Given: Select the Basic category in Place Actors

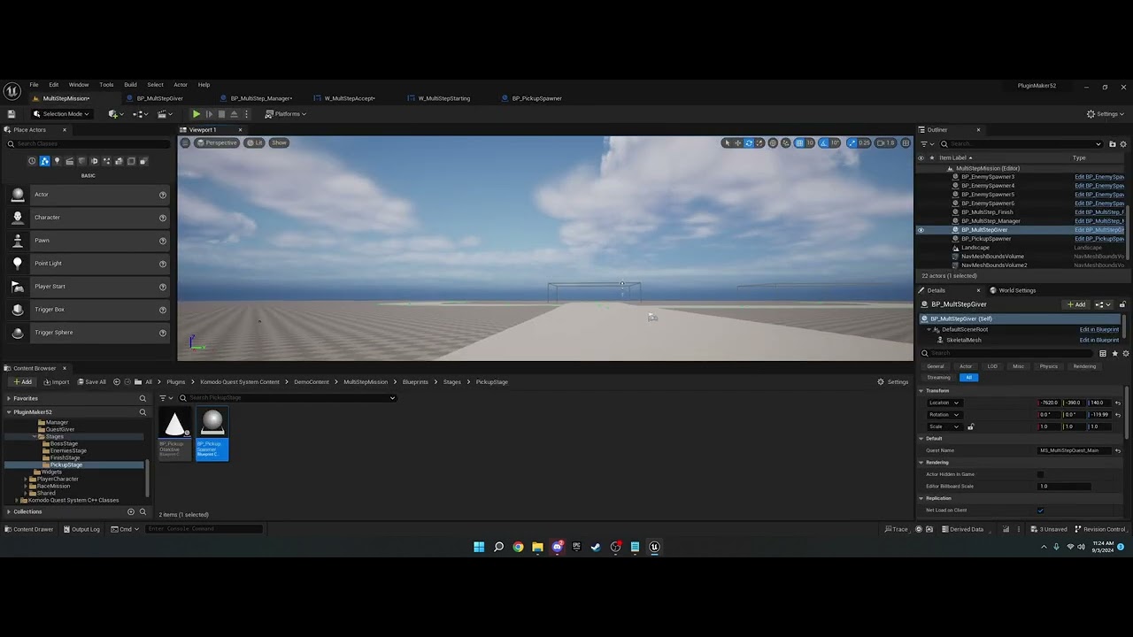Looking at the screenshot, I should pyautogui.click(x=44, y=161).
